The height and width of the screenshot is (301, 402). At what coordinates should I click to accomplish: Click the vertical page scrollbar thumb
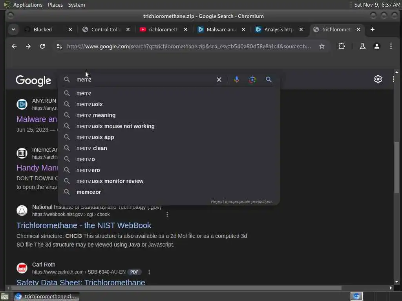point(397,168)
